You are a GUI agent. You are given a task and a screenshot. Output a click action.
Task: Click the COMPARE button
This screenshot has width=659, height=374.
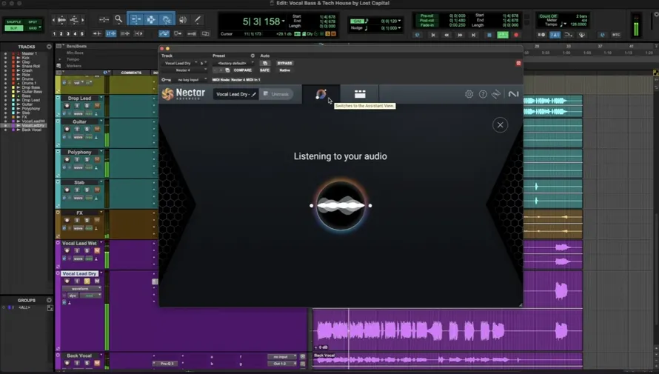coord(243,70)
